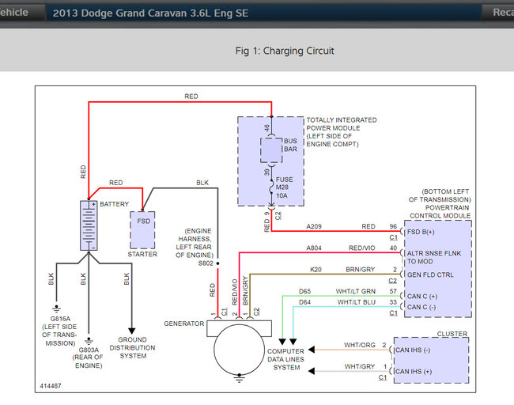
Task: Click the G816A ground label
Action: [x=60, y=319]
